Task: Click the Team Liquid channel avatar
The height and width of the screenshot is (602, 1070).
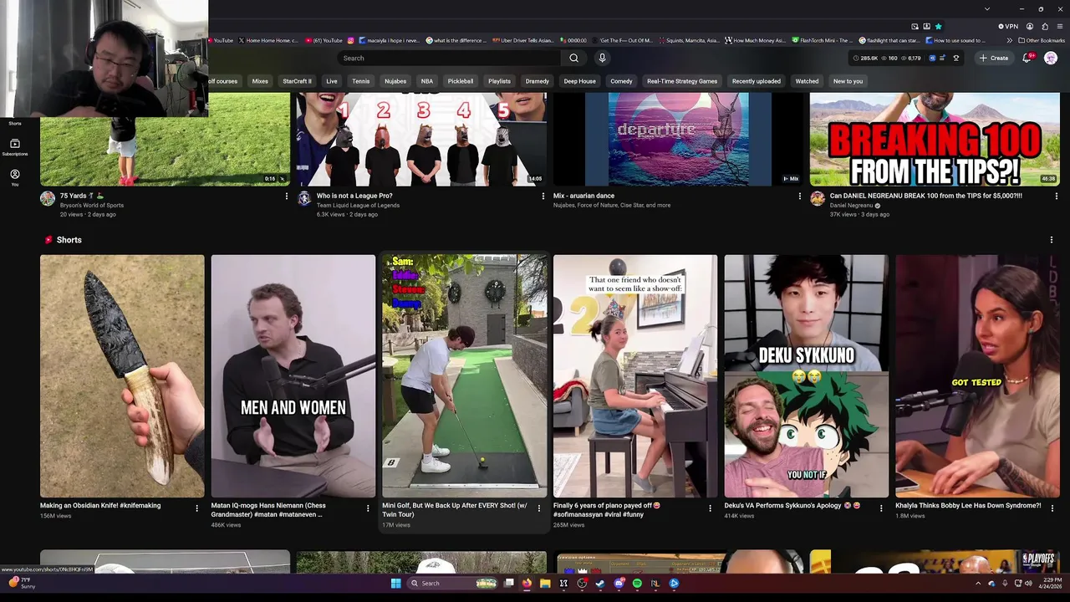Action: tap(304, 198)
